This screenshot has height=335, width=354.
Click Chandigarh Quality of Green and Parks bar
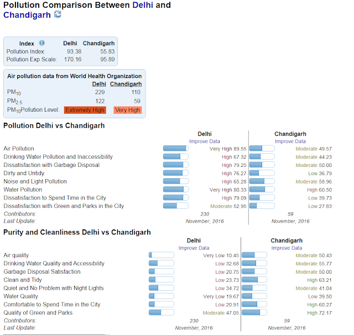pyautogui.click(x=254, y=312)
